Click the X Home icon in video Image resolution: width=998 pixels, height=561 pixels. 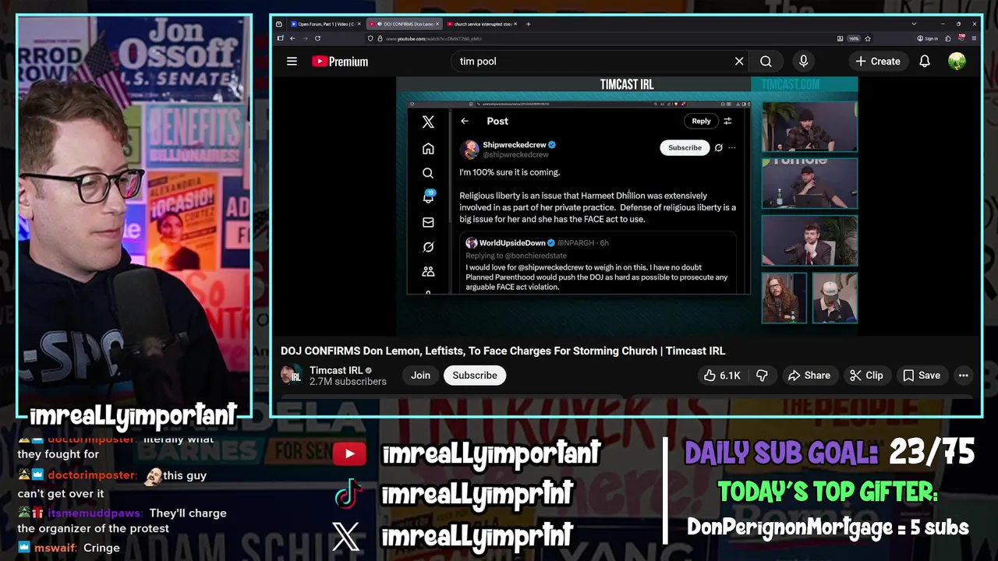point(428,149)
